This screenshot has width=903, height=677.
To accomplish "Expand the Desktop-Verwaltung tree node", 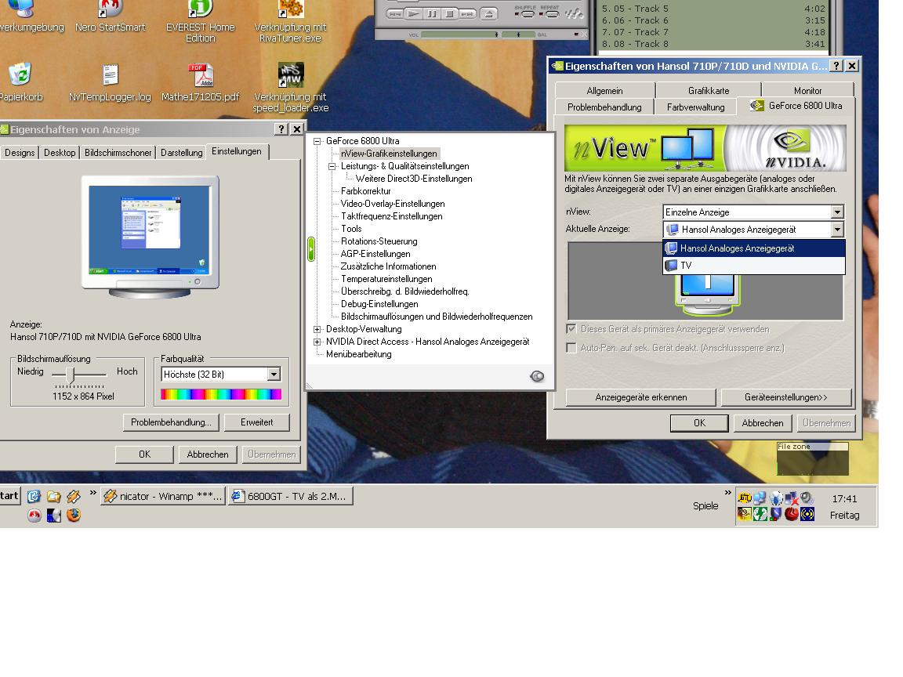I will (x=317, y=329).
